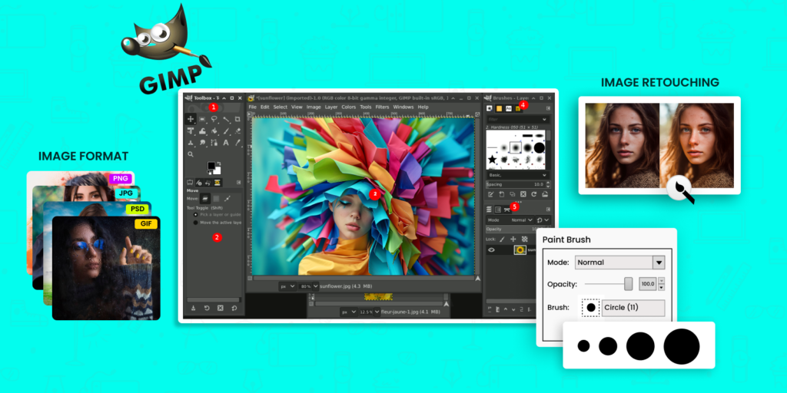Image resolution: width=787 pixels, height=393 pixels.
Task: Open the Tool Options tab in Toolbox
Action: point(190,183)
